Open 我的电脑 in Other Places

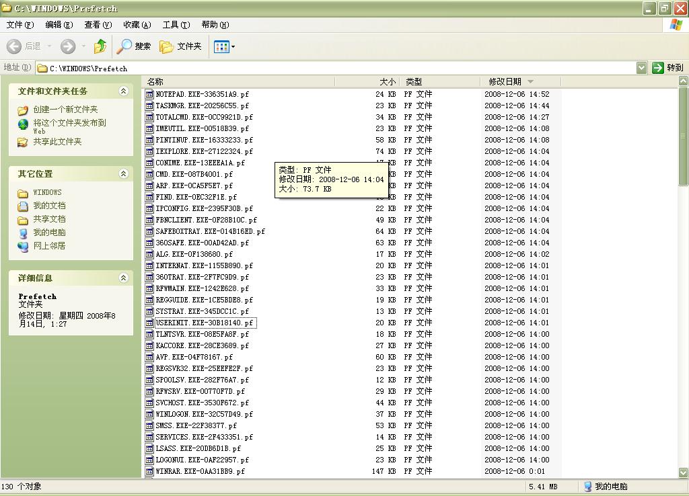pos(49,233)
